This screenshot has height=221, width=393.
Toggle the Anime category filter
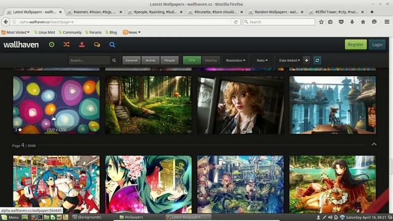[150, 60]
